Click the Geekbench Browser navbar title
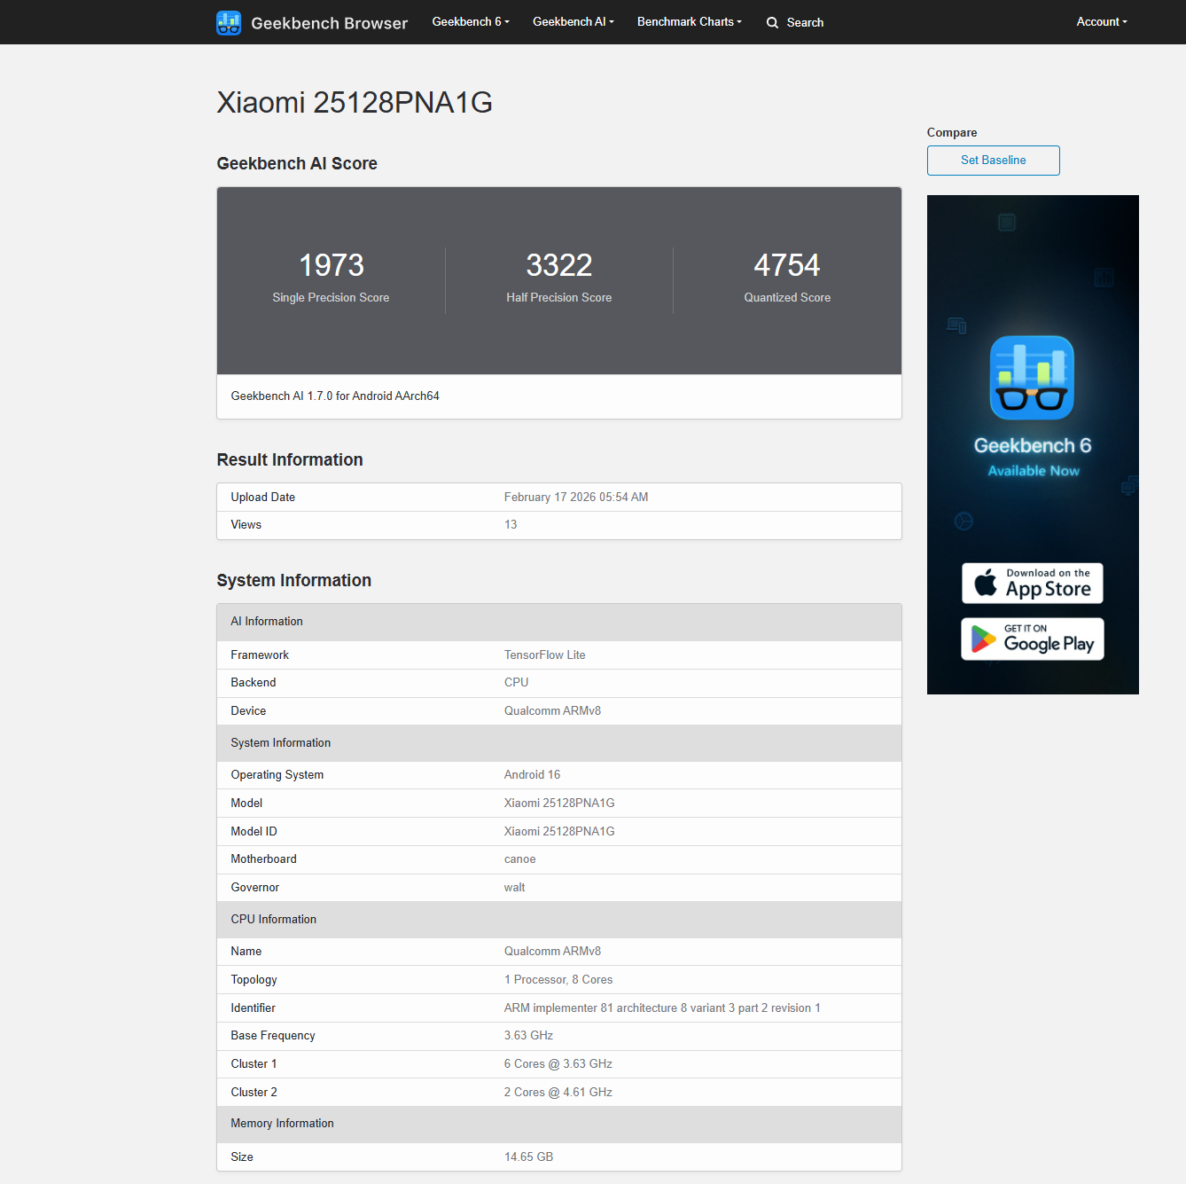This screenshot has height=1184, width=1186. [329, 23]
